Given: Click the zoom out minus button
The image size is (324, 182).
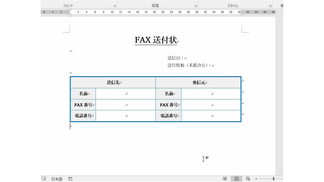Looking at the screenshot, I should point(256,179).
